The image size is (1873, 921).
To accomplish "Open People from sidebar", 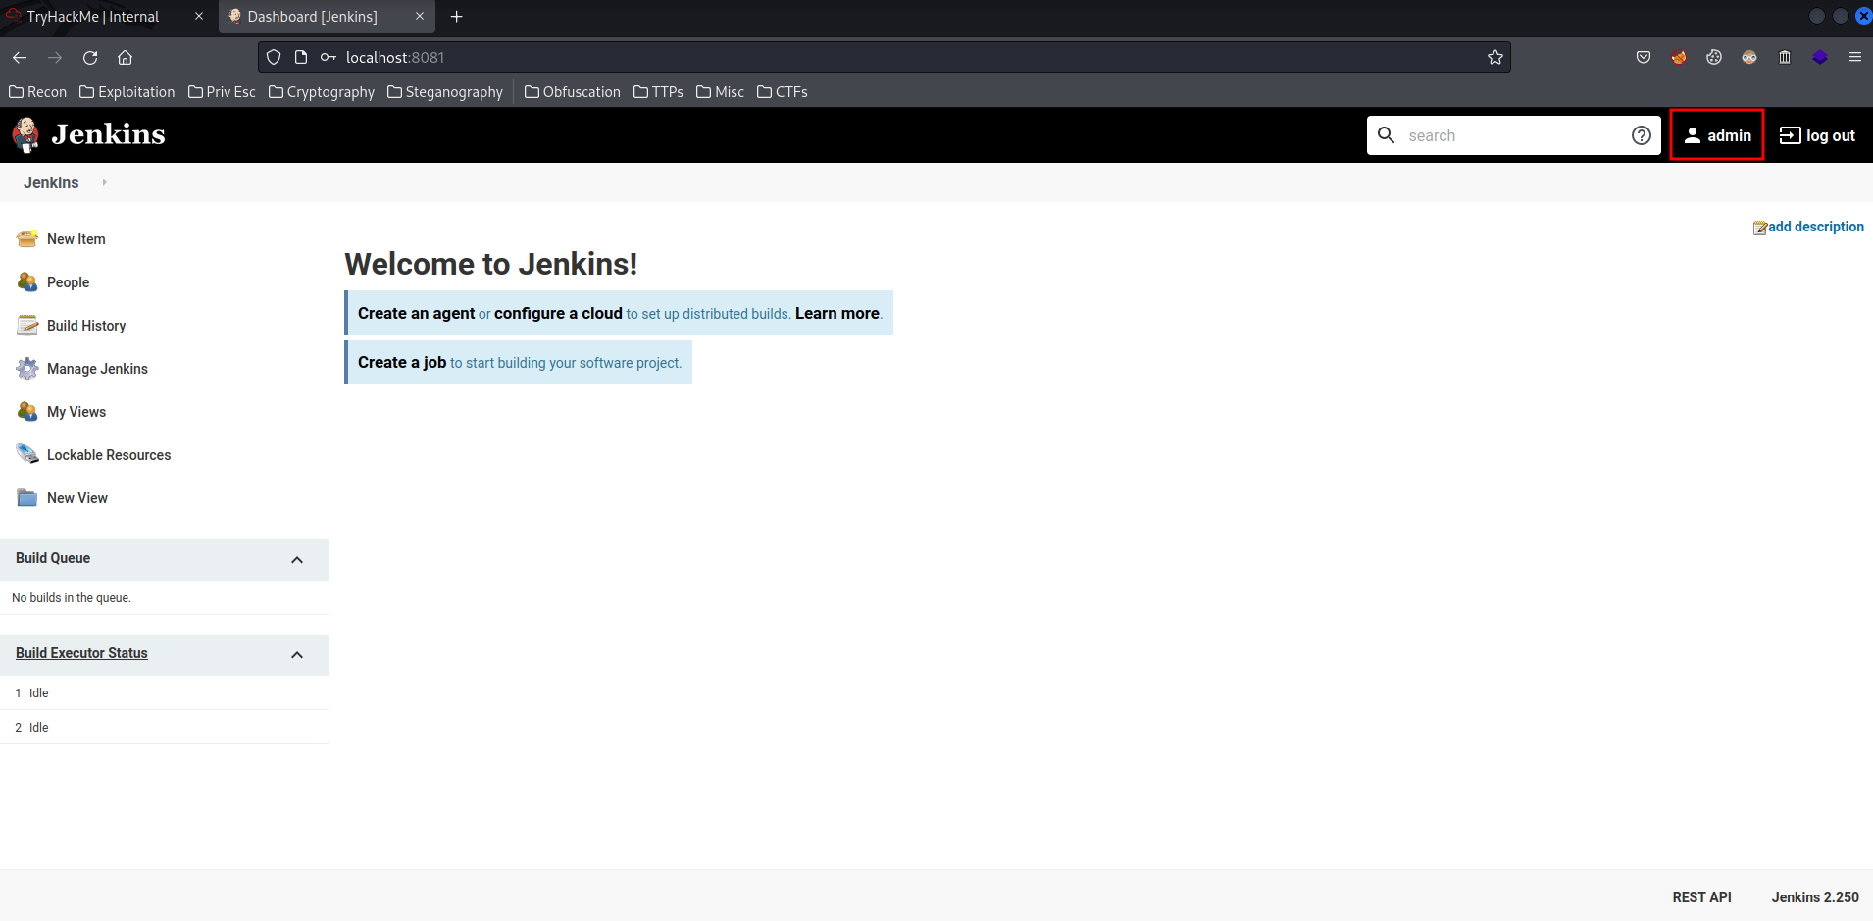I will (68, 282).
